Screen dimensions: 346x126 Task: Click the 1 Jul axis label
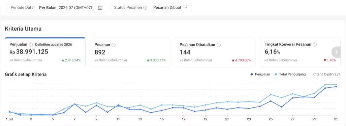point(9,119)
